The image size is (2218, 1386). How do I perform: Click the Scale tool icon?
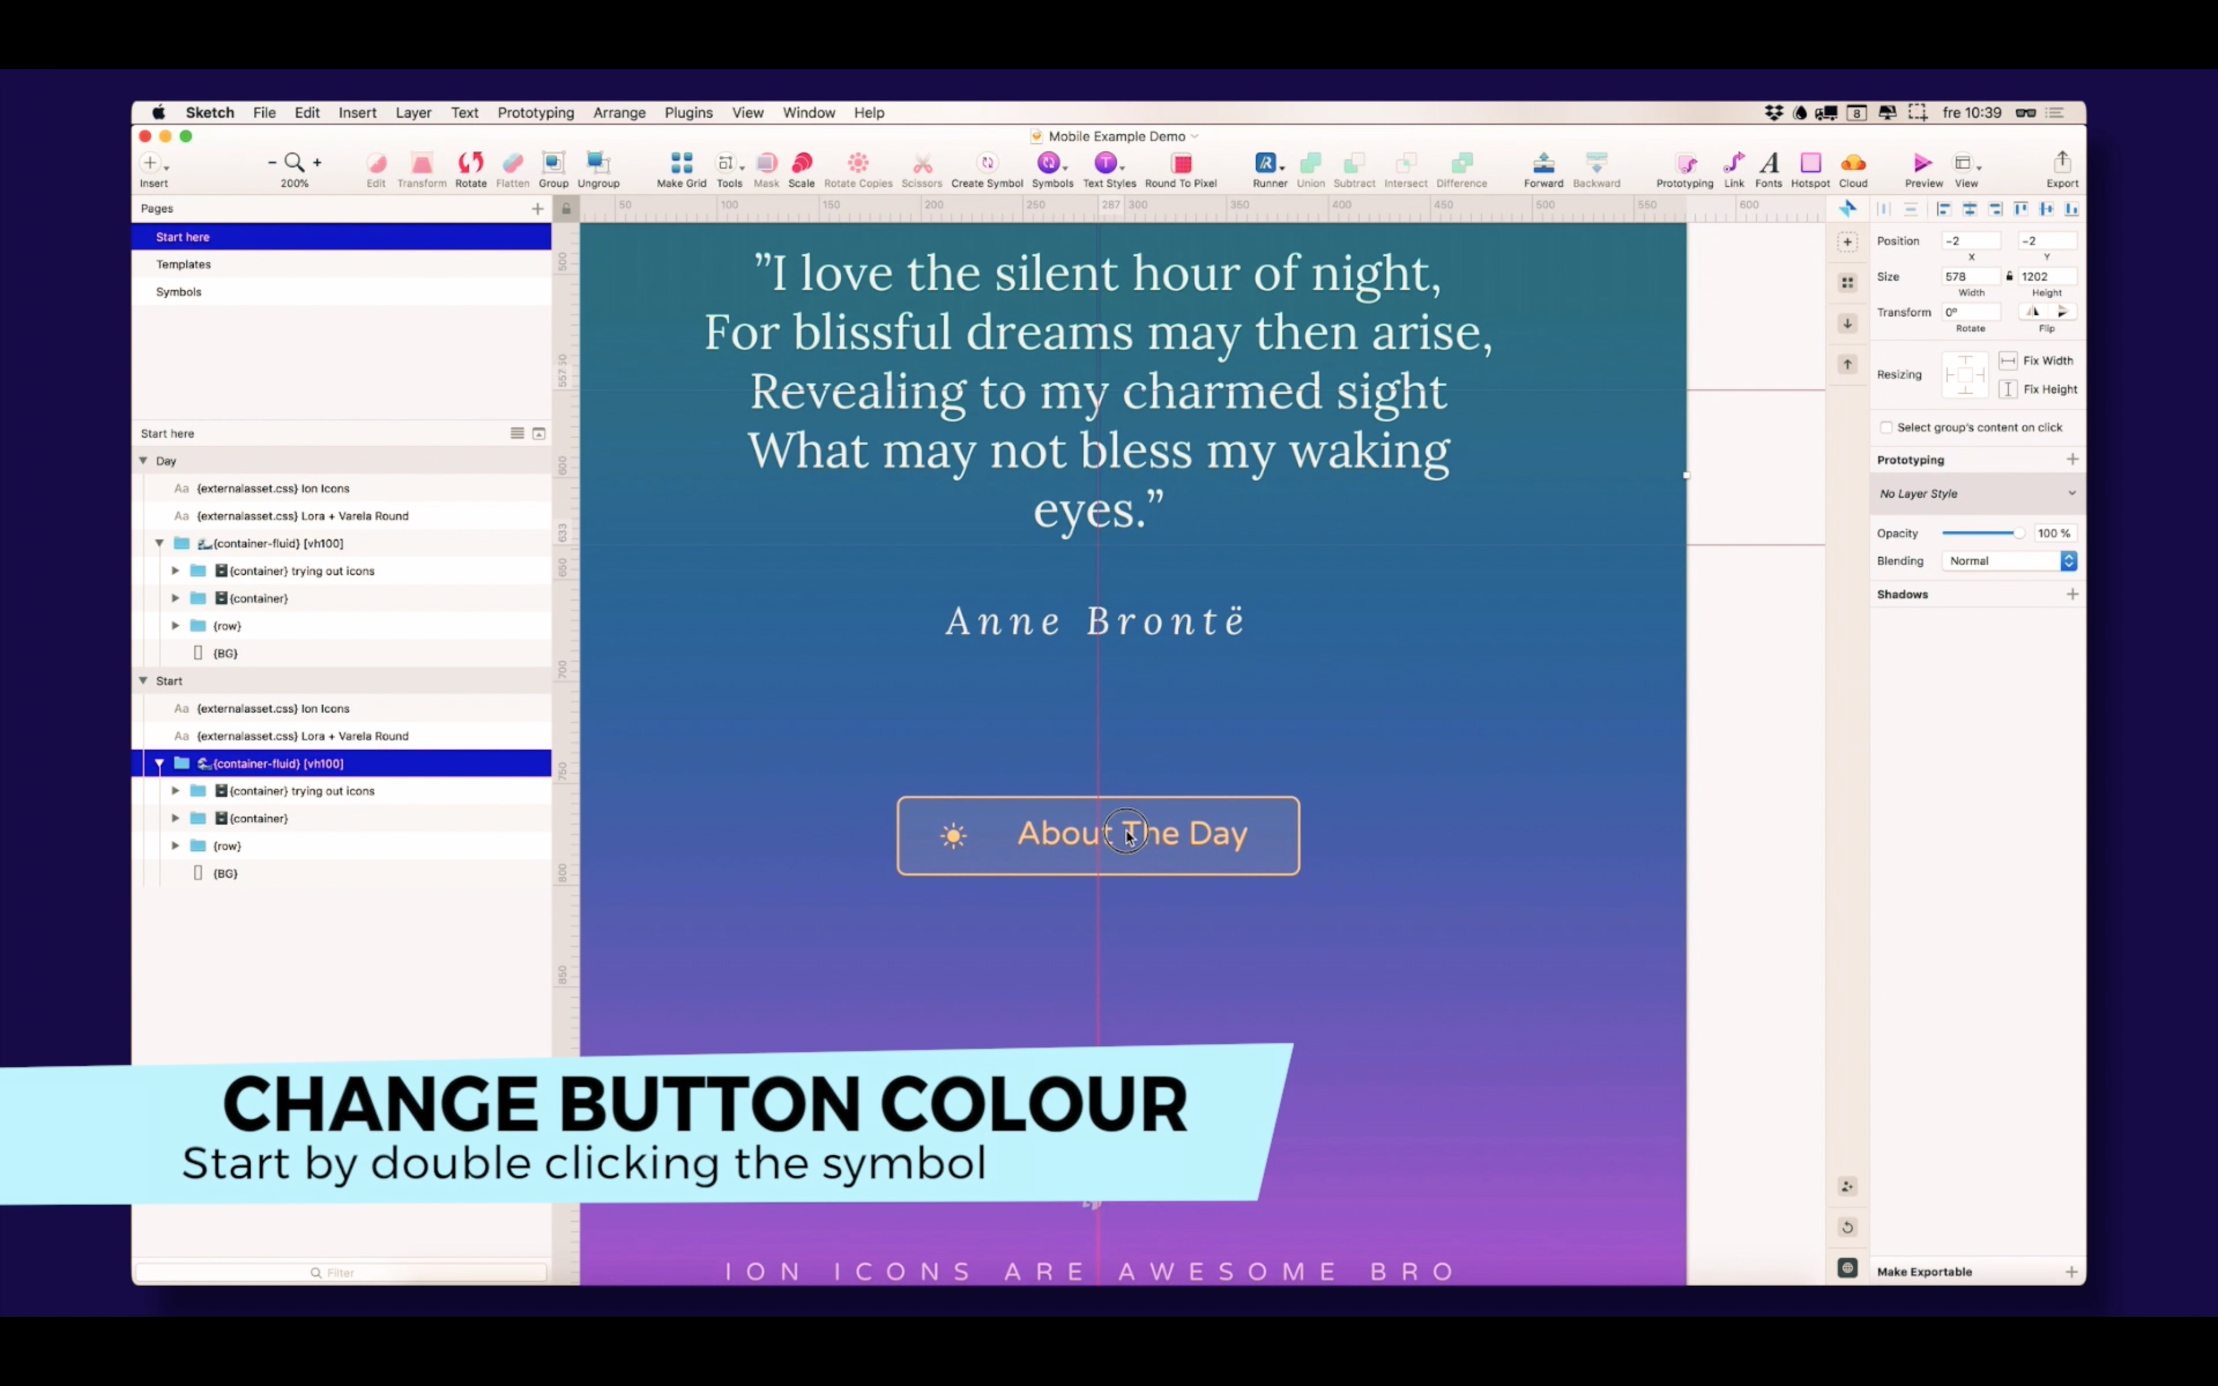(801, 163)
